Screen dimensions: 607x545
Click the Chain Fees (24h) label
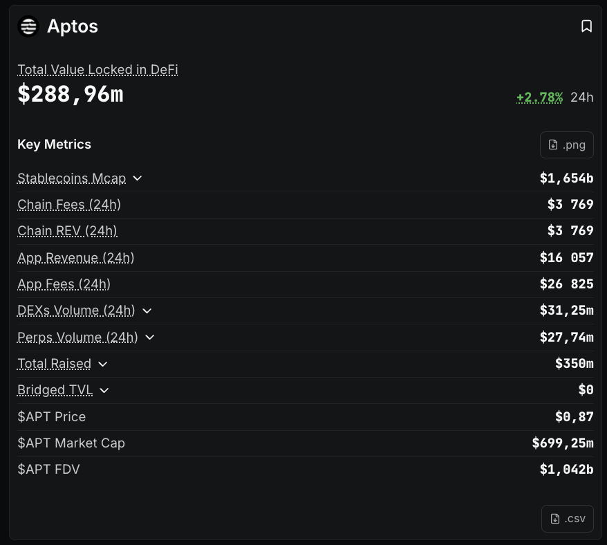[69, 205]
